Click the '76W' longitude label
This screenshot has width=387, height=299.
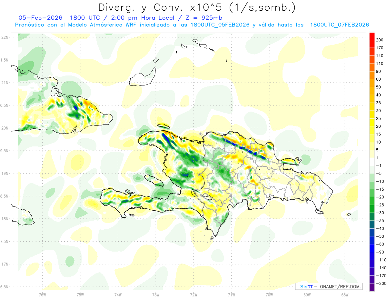tap(42, 294)
